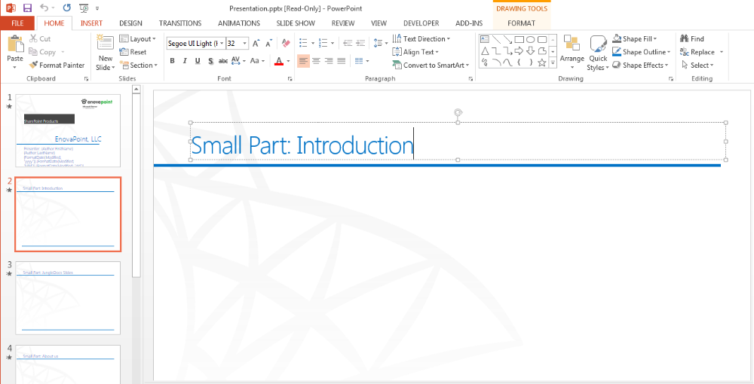Open the font name combo box
The image size is (754, 384).
pos(196,43)
